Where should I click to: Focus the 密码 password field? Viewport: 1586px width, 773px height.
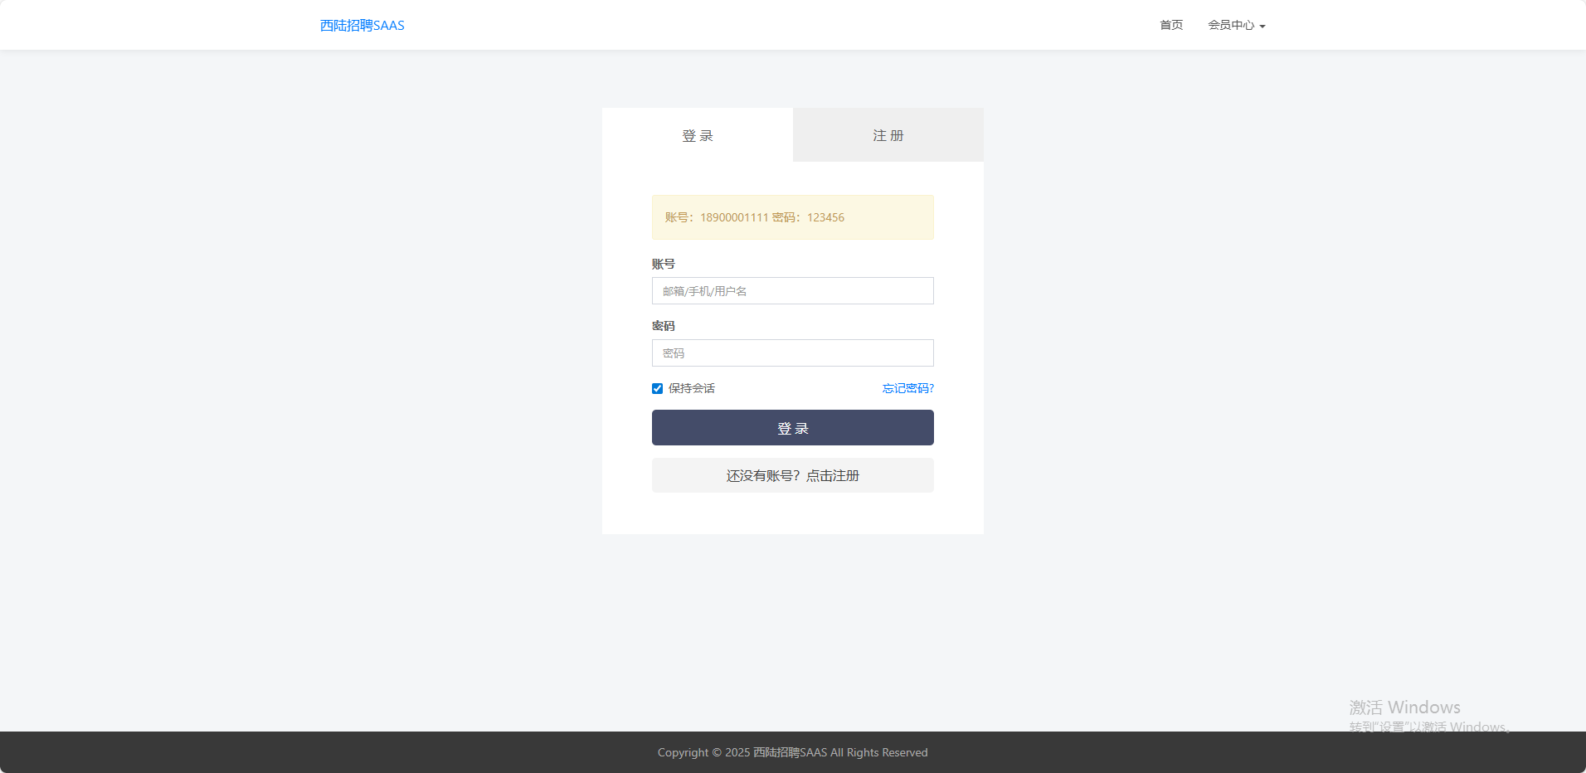point(792,353)
